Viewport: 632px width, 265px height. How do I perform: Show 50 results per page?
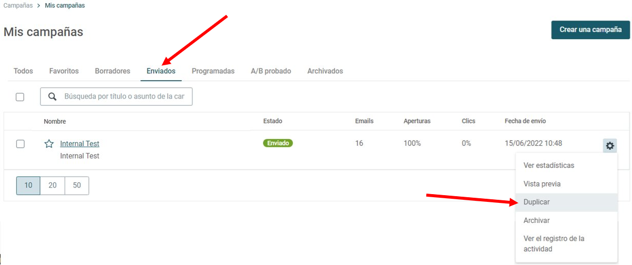pyautogui.click(x=77, y=185)
